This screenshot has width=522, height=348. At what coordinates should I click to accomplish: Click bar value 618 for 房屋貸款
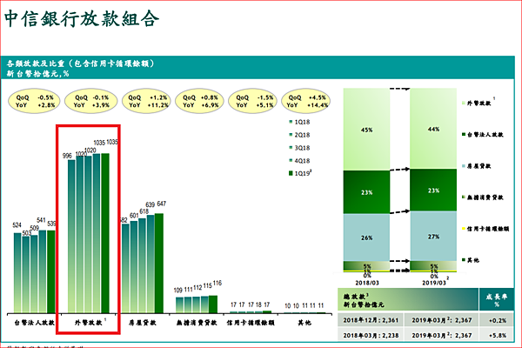point(144,211)
